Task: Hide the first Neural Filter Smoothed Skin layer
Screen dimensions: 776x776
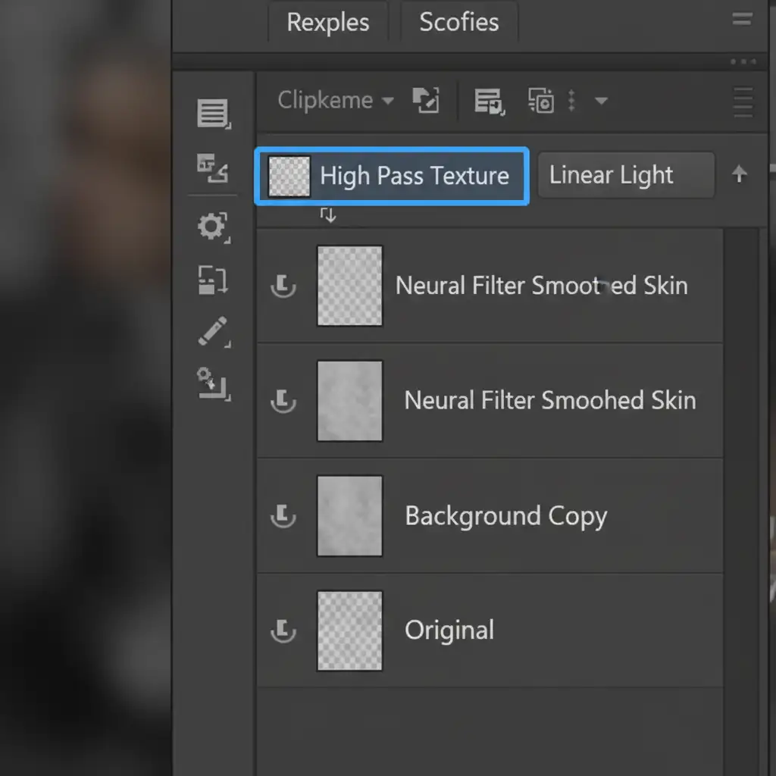Action: point(283,286)
